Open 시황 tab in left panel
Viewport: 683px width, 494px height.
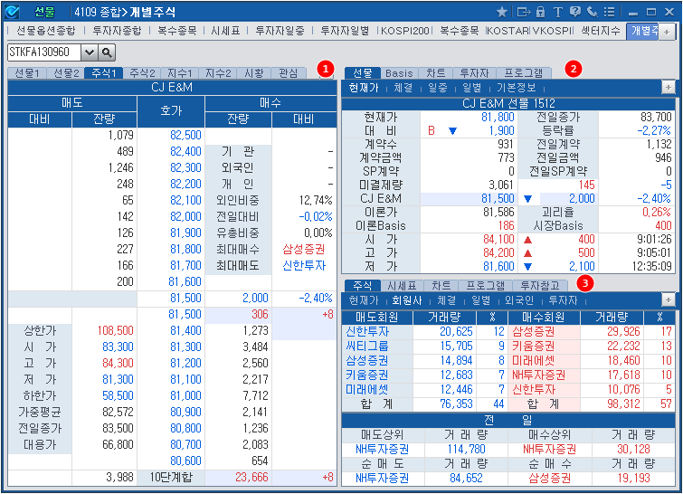254,73
